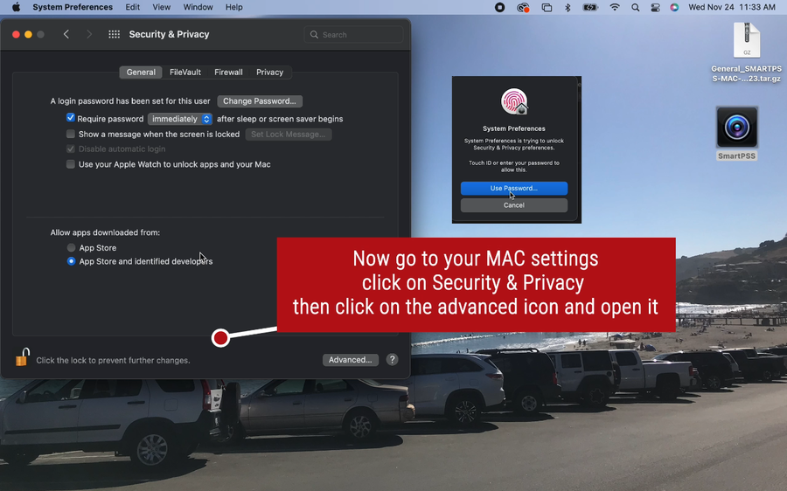This screenshot has height=491, width=787.
Task: Open the Bluetooth menu bar icon
Action: (x=568, y=7)
